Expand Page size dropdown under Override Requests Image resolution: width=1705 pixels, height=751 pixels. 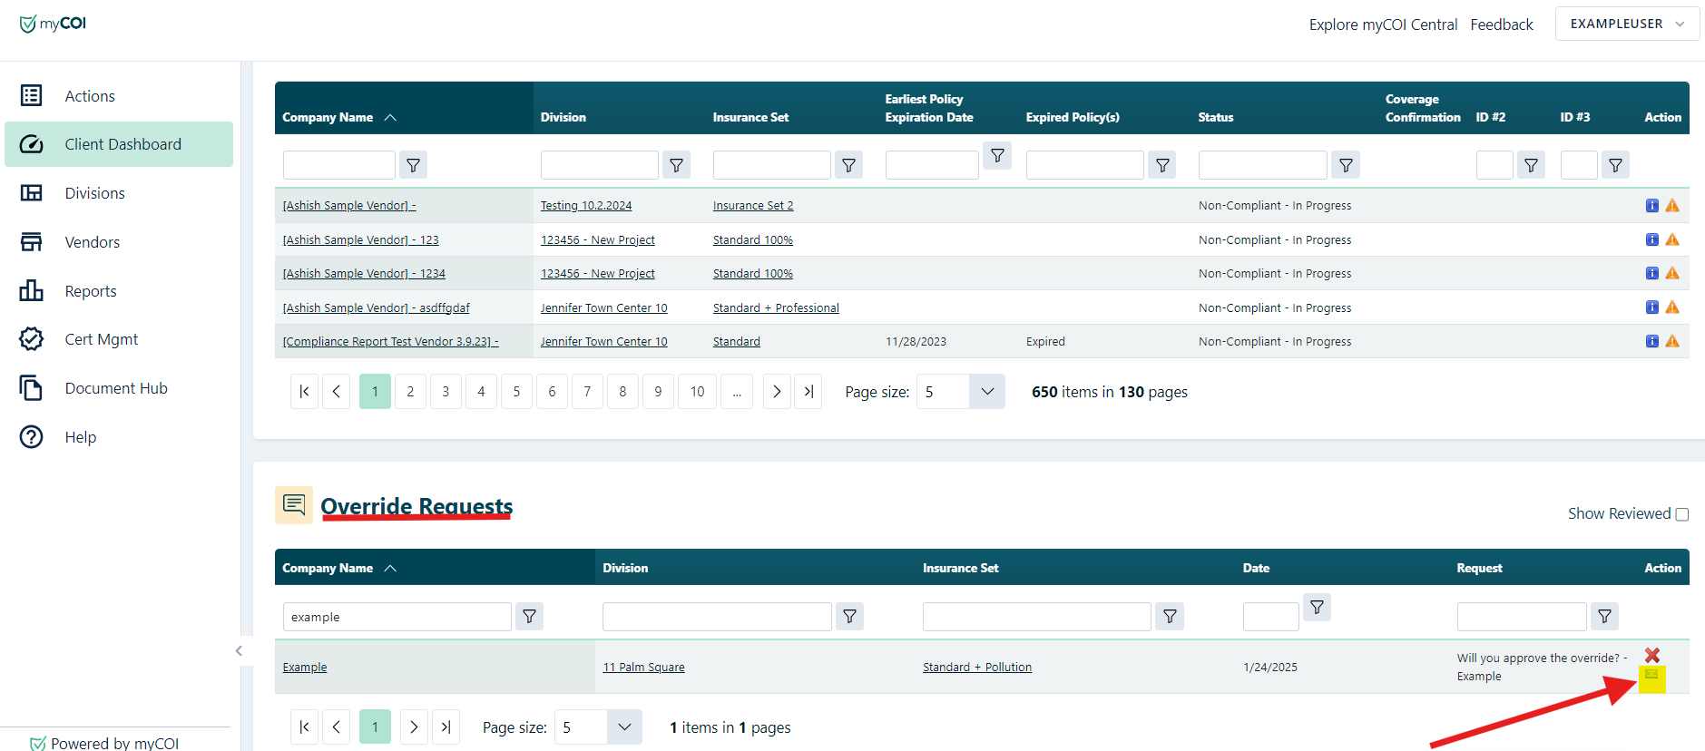point(624,727)
